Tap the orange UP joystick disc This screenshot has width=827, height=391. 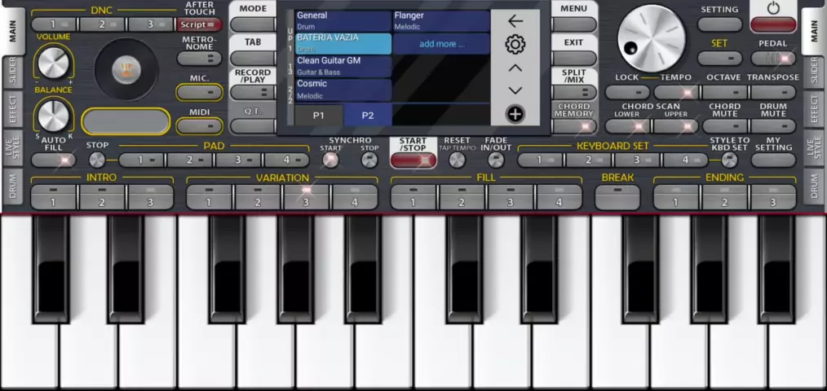point(125,68)
